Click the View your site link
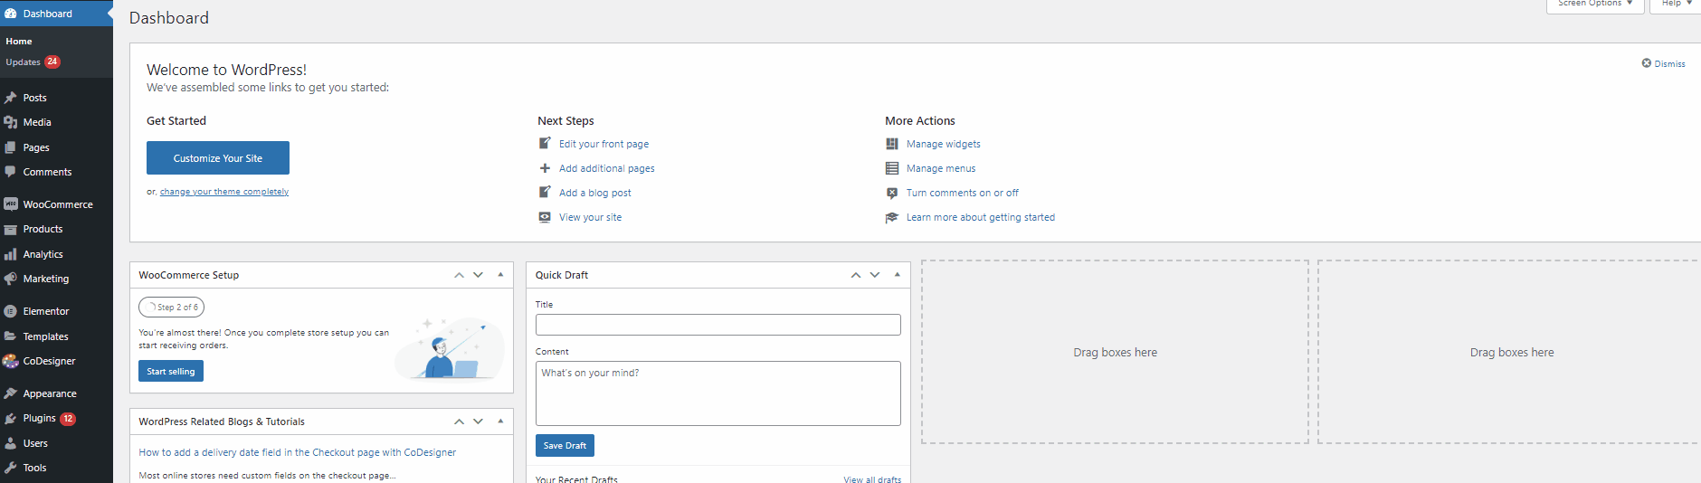This screenshot has width=1701, height=483. pos(590,217)
